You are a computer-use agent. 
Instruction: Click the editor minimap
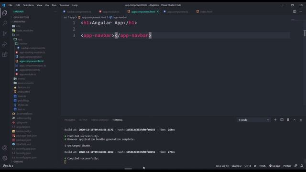pyautogui.click(x=296, y=20)
